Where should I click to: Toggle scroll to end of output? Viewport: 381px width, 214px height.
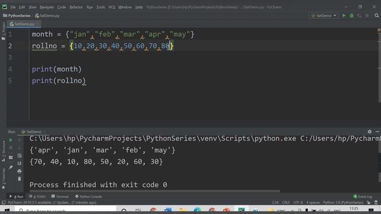pos(20,163)
